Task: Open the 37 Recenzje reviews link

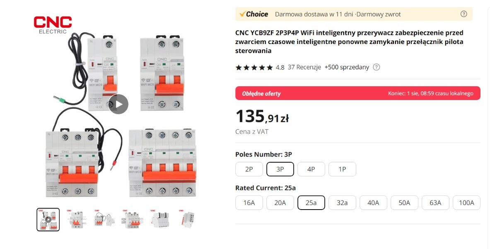Action: pos(304,67)
